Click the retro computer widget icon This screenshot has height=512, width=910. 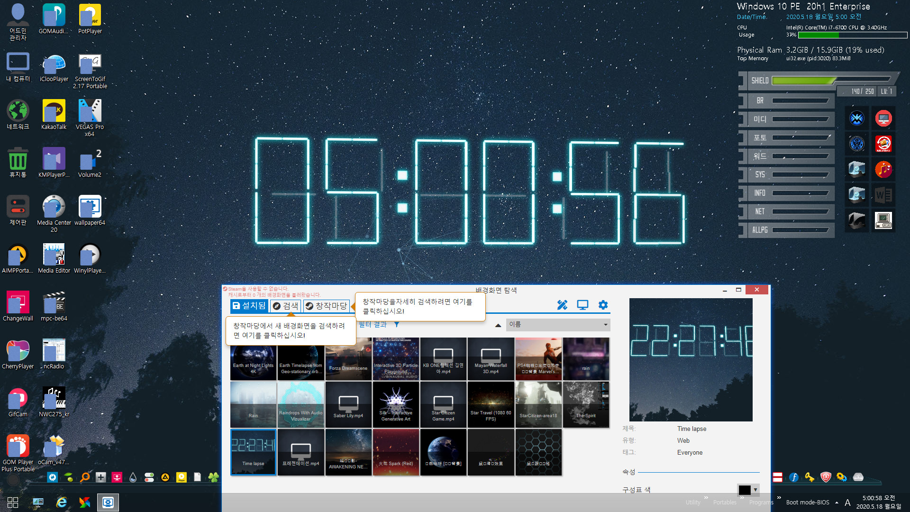pyautogui.click(x=883, y=220)
